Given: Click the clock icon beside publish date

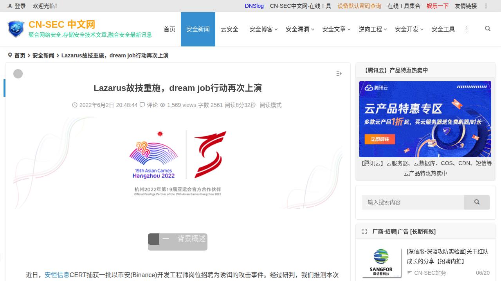Looking at the screenshot, I should click(75, 105).
